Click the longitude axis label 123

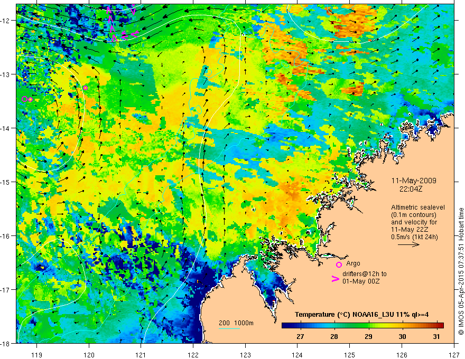coord(245,355)
